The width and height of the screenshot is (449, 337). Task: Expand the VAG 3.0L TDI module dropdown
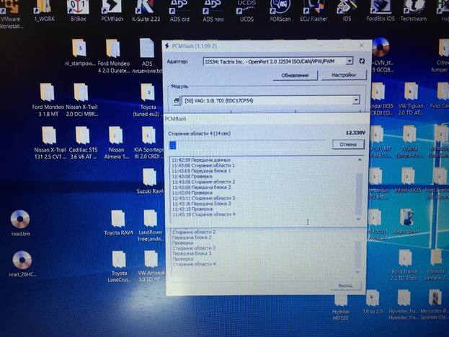356,100
